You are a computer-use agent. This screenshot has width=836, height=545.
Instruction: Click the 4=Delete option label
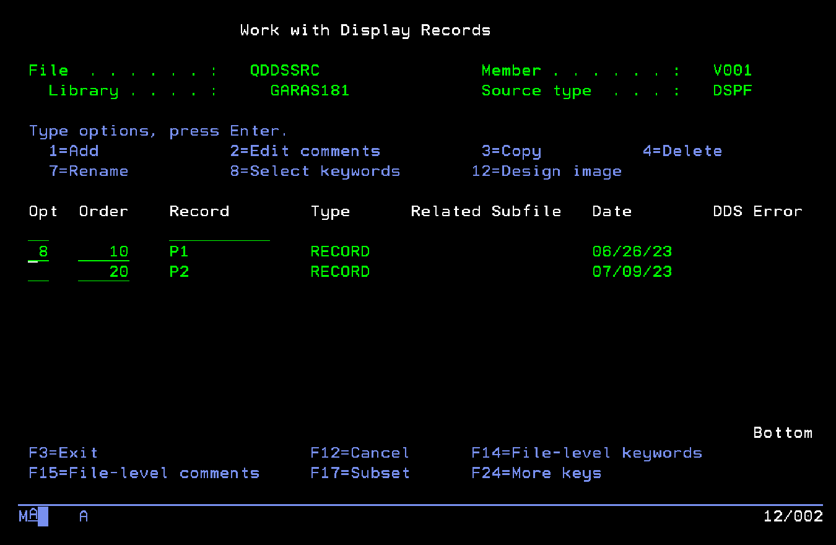[682, 151]
